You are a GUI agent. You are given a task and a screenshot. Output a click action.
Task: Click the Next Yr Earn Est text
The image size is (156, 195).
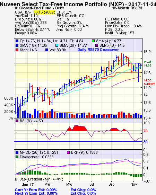(x=36, y=193)
